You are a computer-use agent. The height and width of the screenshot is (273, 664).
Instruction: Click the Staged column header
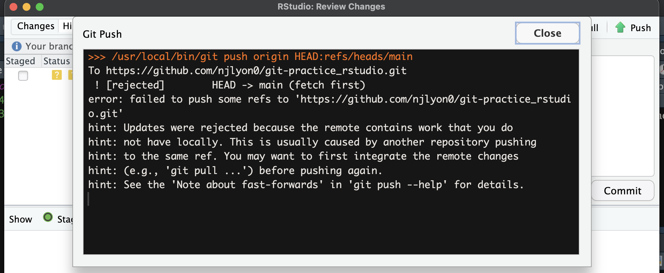click(x=21, y=61)
